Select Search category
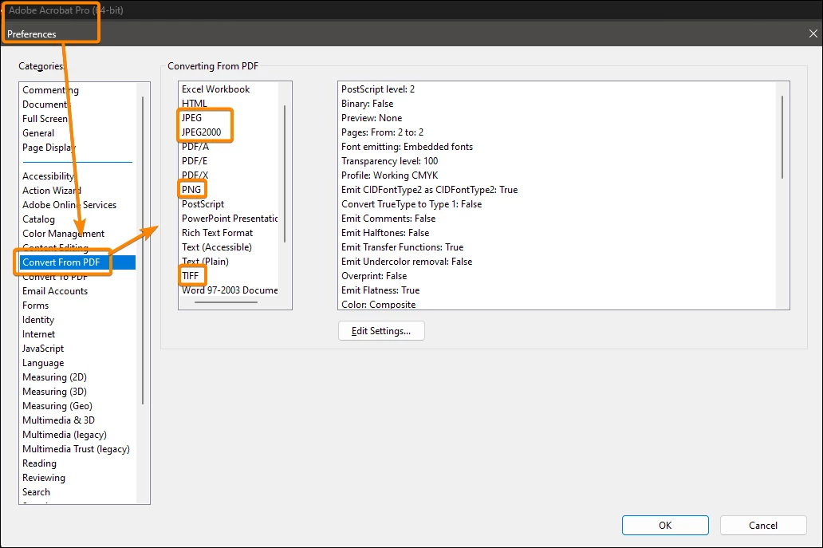Screen dimensions: 823x548 pos(36,492)
